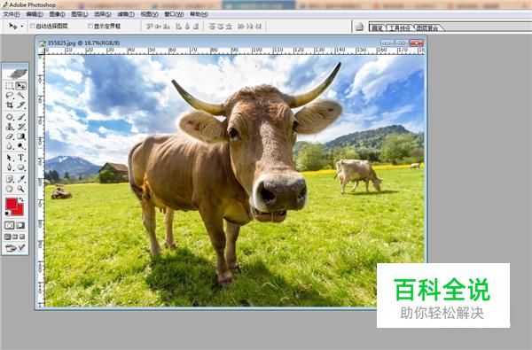The width and height of the screenshot is (532, 350).
Task: Open the 文件(F) menu
Action: tap(12, 14)
